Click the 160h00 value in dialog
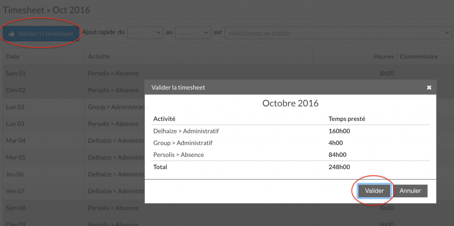The width and height of the screenshot is (454, 226). tap(339, 131)
